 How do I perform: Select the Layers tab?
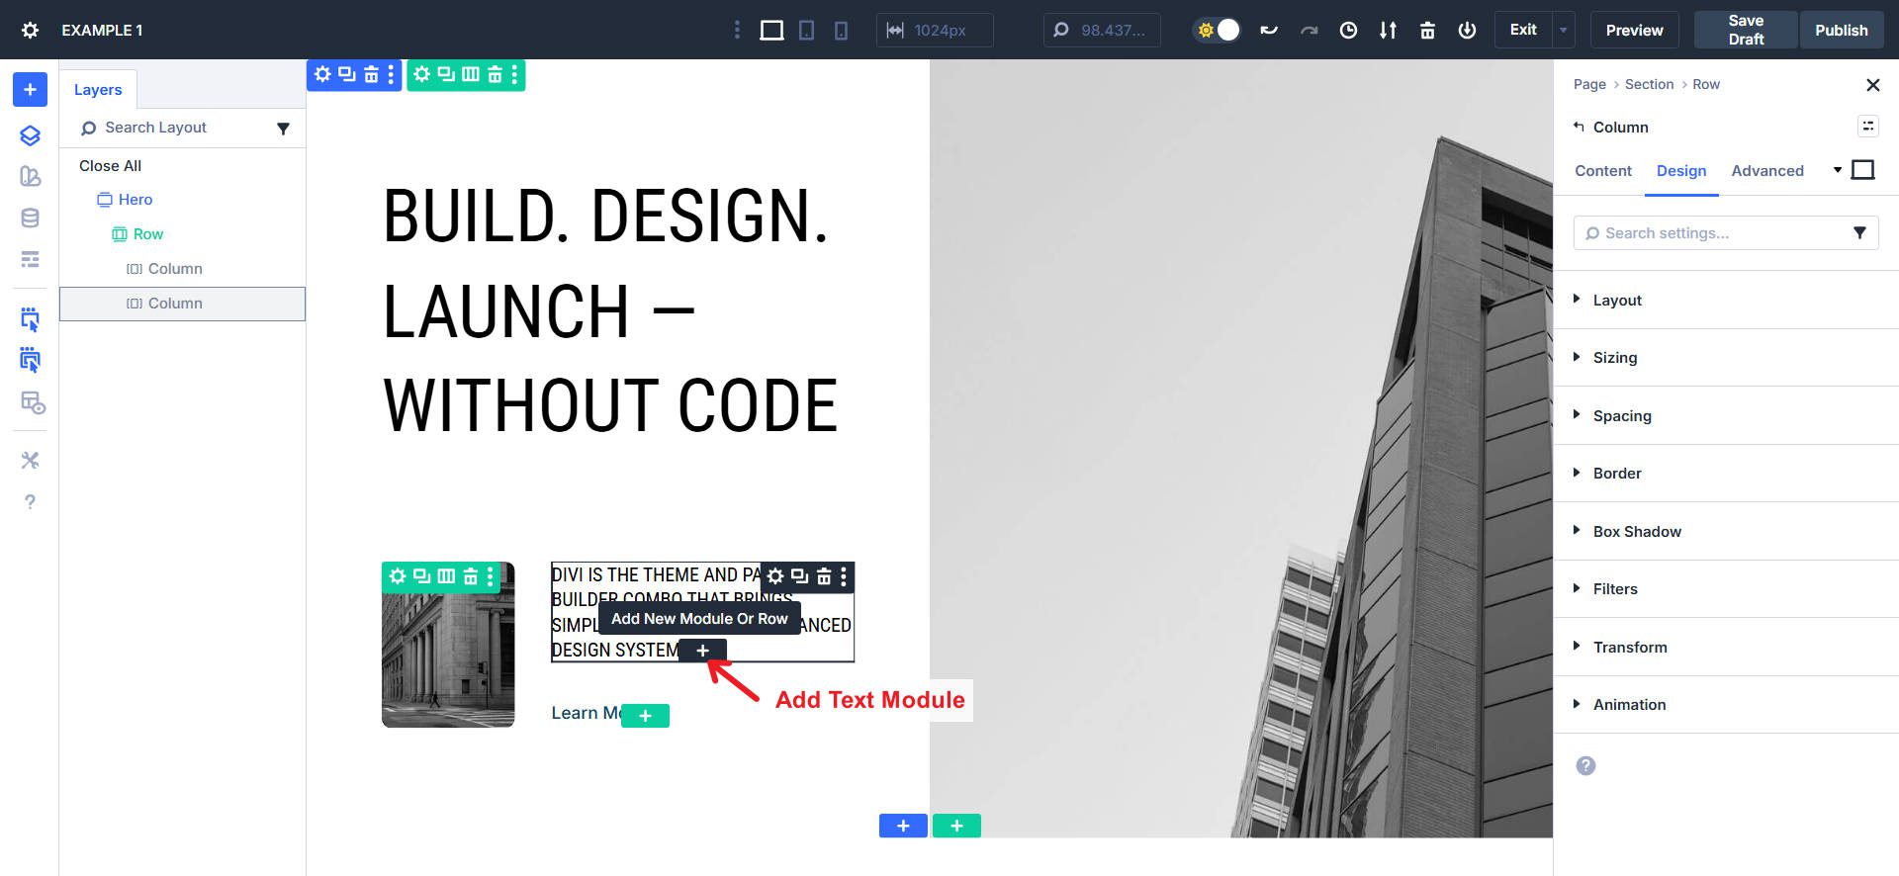[x=98, y=89]
